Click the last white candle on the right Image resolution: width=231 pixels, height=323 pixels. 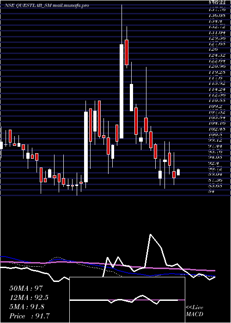(178, 172)
